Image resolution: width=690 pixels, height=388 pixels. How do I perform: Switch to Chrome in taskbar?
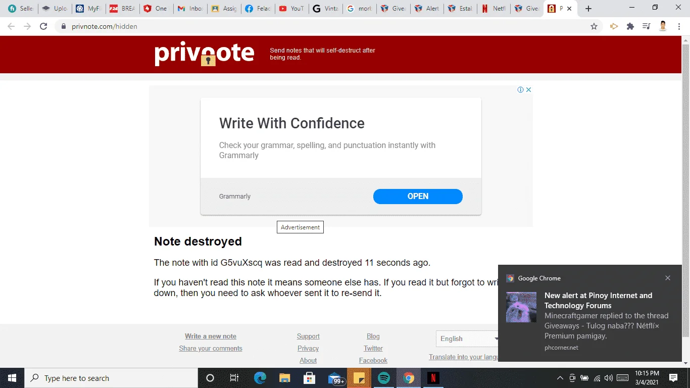coord(409,378)
